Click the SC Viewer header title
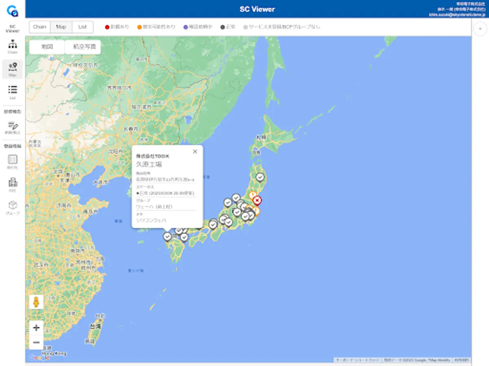The image size is (489, 366). pyautogui.click(x=257, y=9)
